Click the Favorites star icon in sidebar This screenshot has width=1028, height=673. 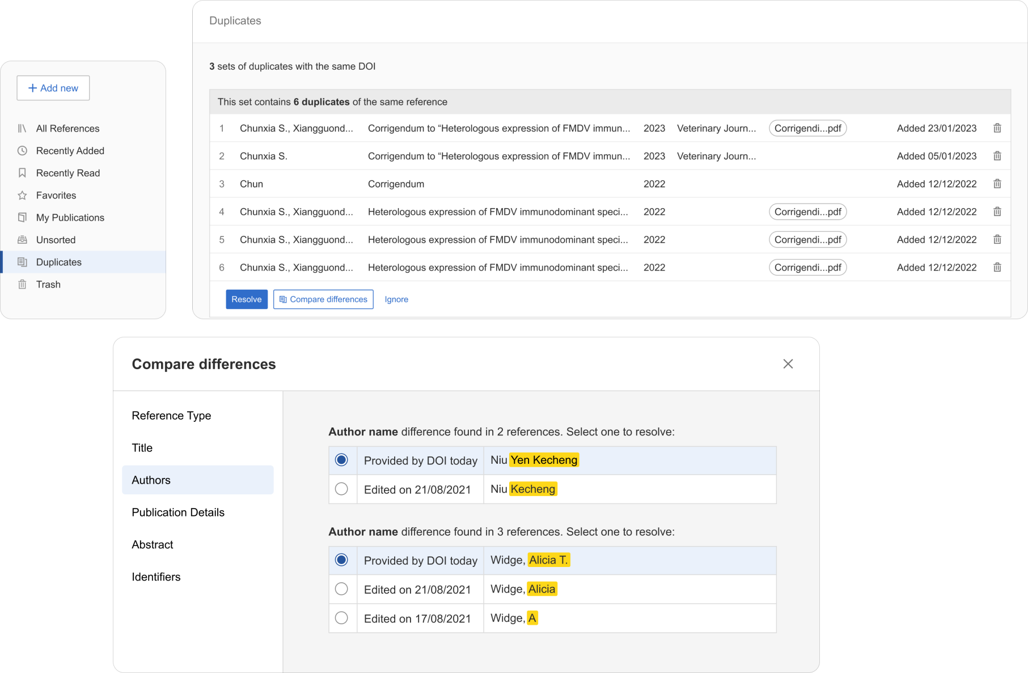[22, 196]
